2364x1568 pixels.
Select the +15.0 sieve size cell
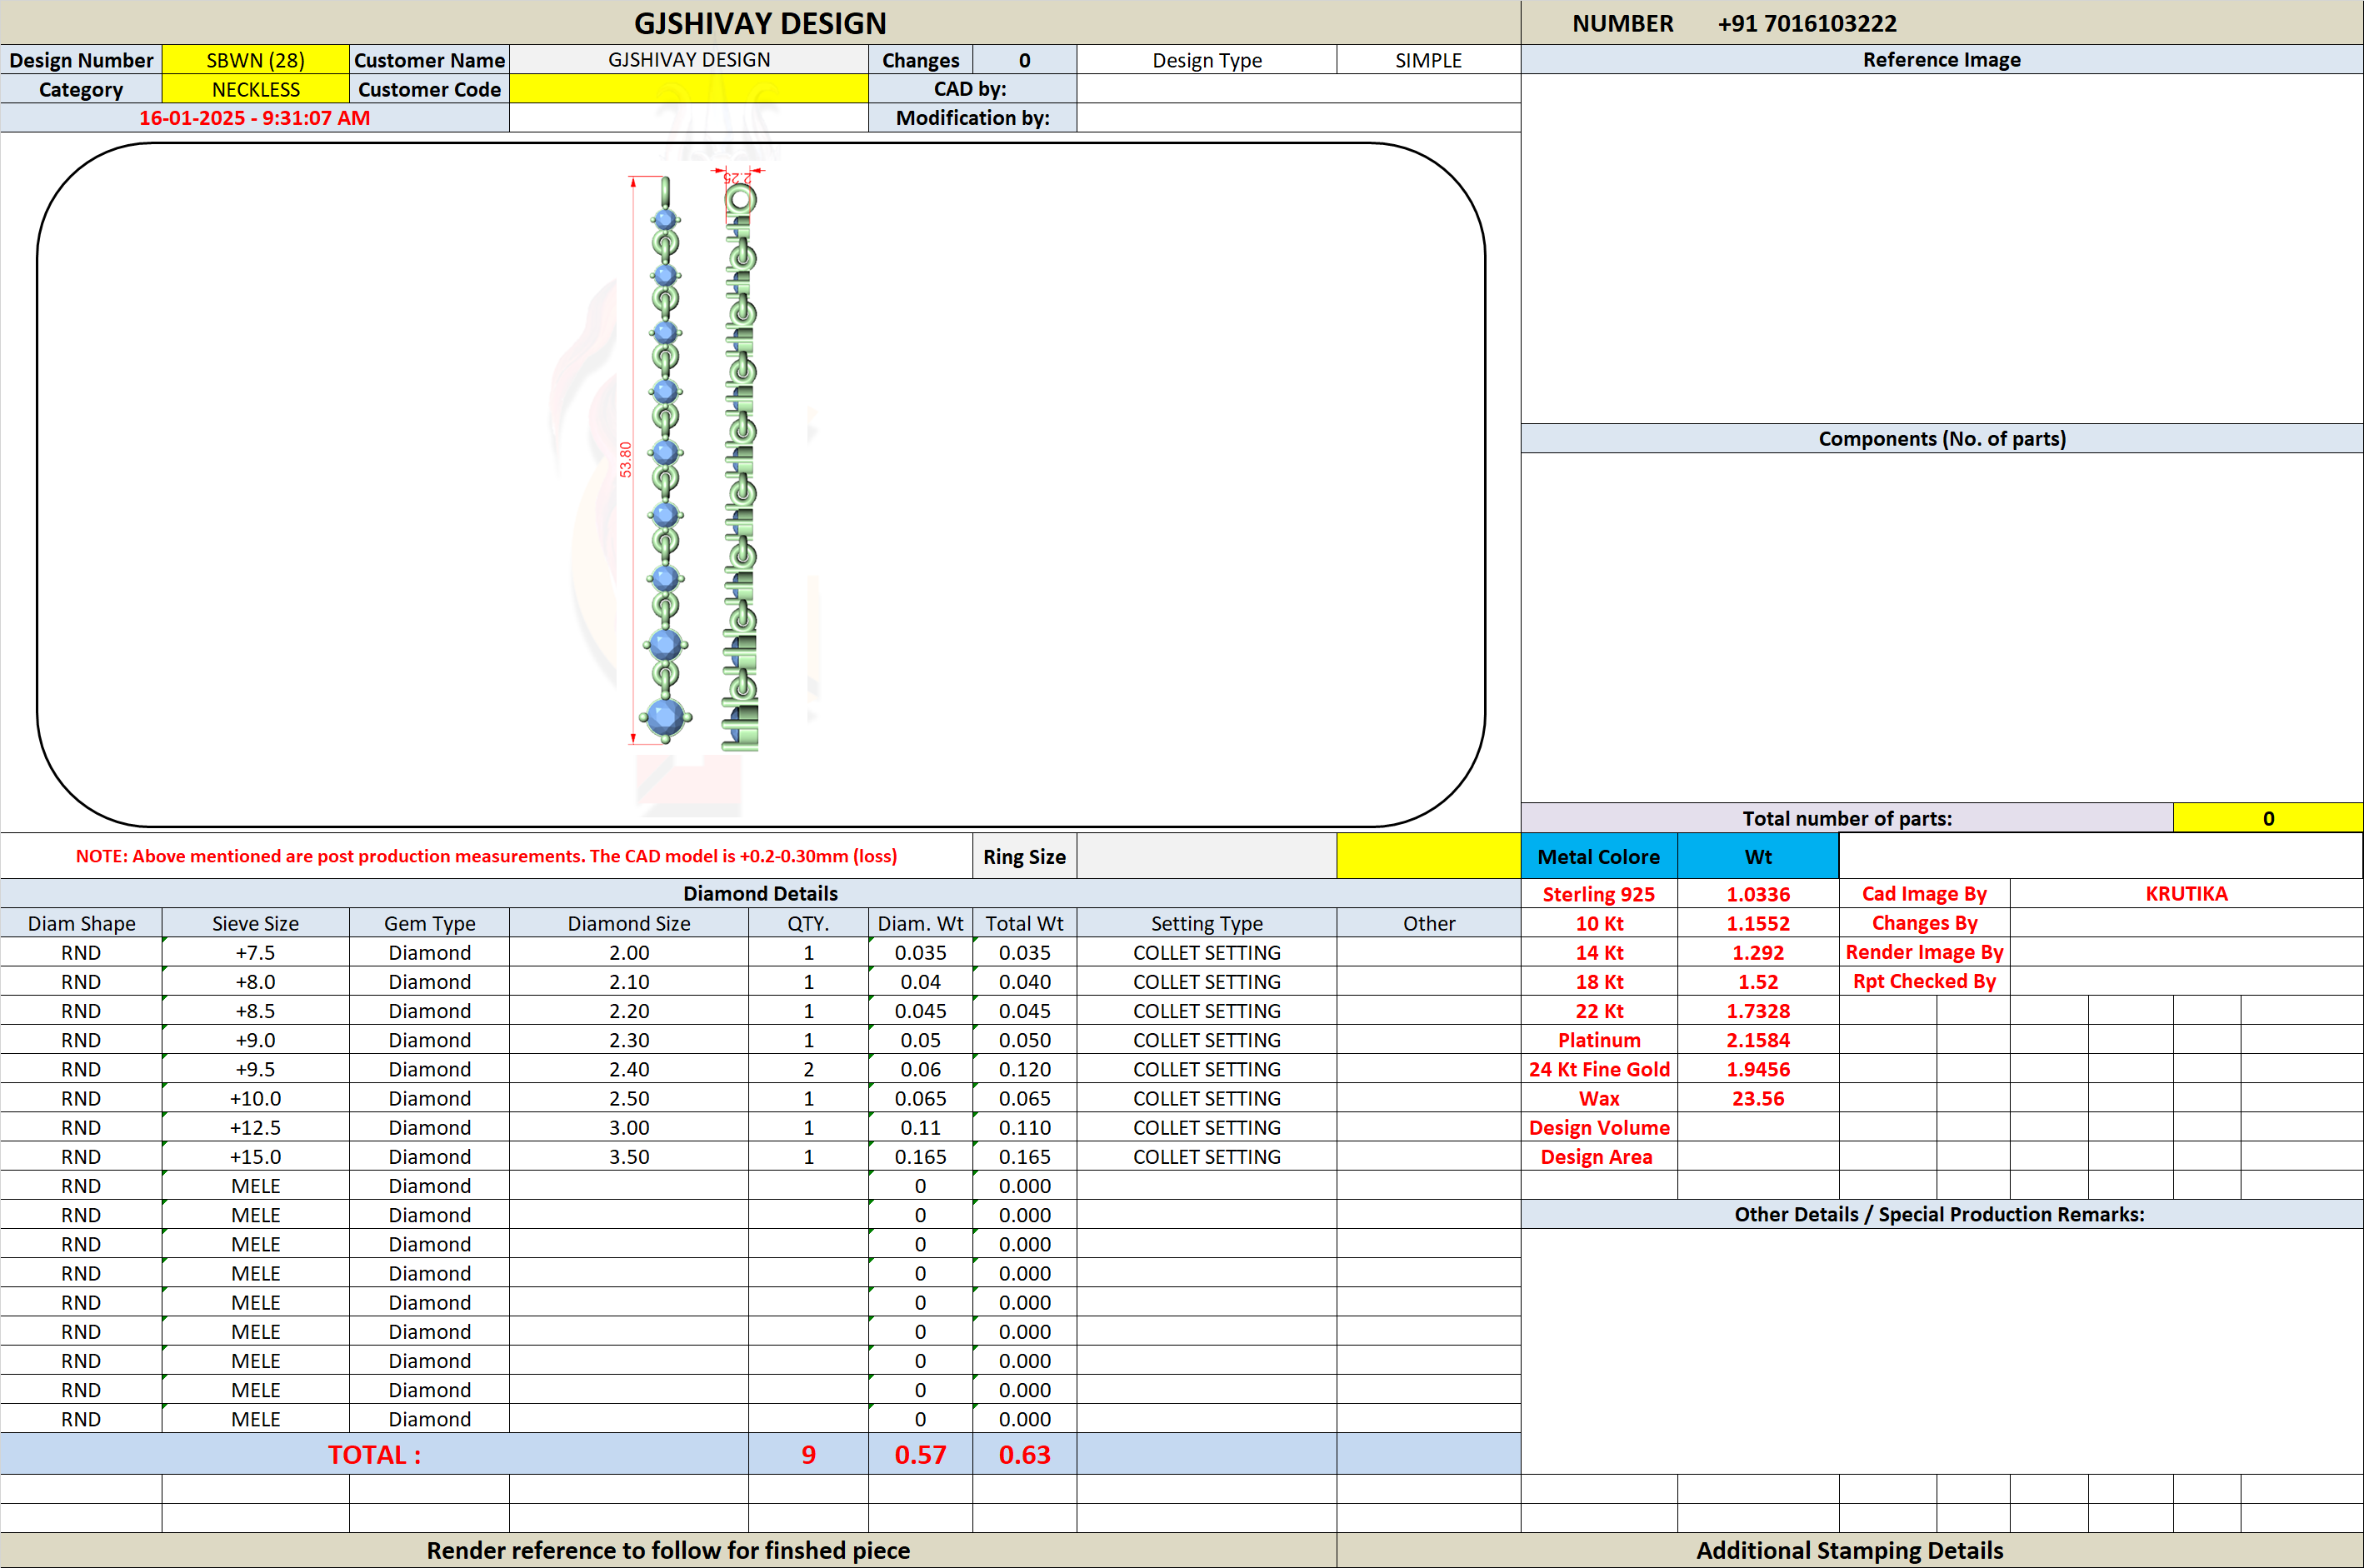coord(255,1156)
